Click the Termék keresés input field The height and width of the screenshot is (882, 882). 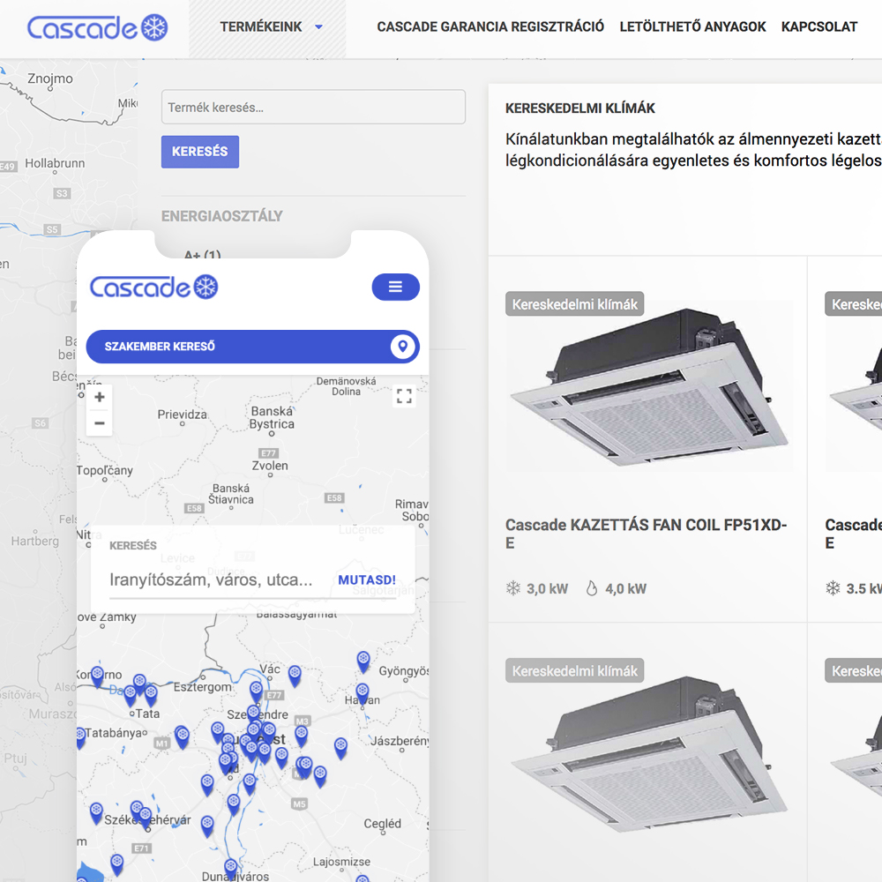pos(313,108)
